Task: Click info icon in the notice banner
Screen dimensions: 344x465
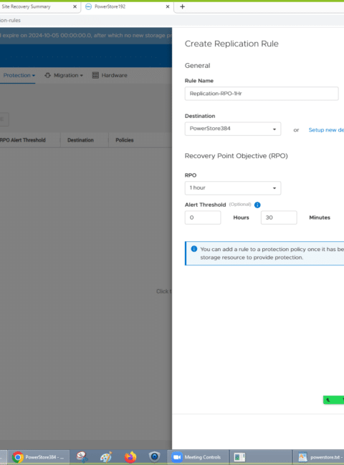Action: (x=194, y=249)
